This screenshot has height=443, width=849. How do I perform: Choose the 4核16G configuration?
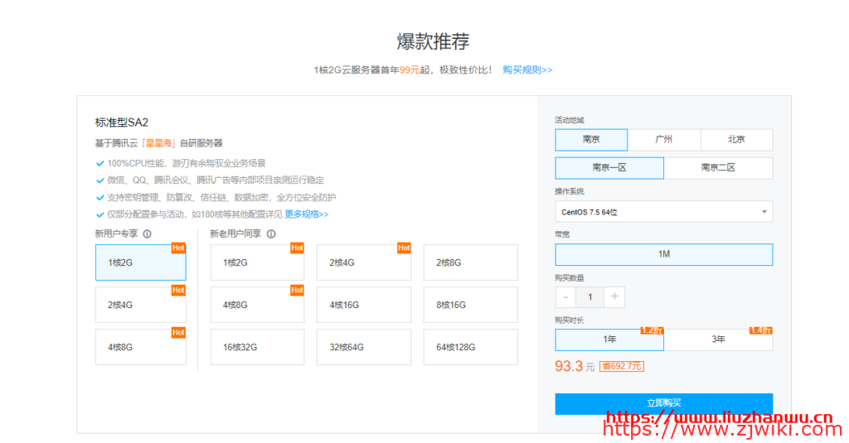[x=364, y=305]
